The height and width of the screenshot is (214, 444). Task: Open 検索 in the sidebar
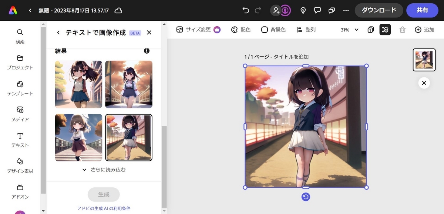[20, 37]
